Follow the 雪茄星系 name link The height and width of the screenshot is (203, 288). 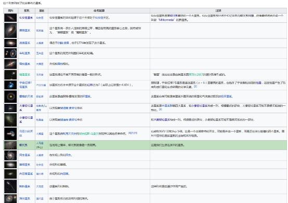pyautogui.click(x=24, y=64)
